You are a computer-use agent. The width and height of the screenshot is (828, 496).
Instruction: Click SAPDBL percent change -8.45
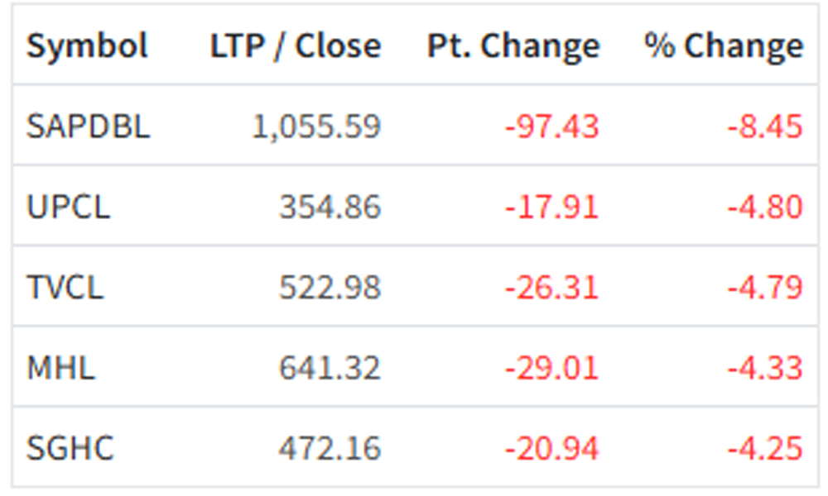pyautogui.click(x=765, y=127)
